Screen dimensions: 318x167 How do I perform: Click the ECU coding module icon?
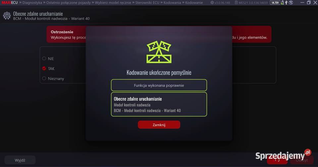pos(7,16)
